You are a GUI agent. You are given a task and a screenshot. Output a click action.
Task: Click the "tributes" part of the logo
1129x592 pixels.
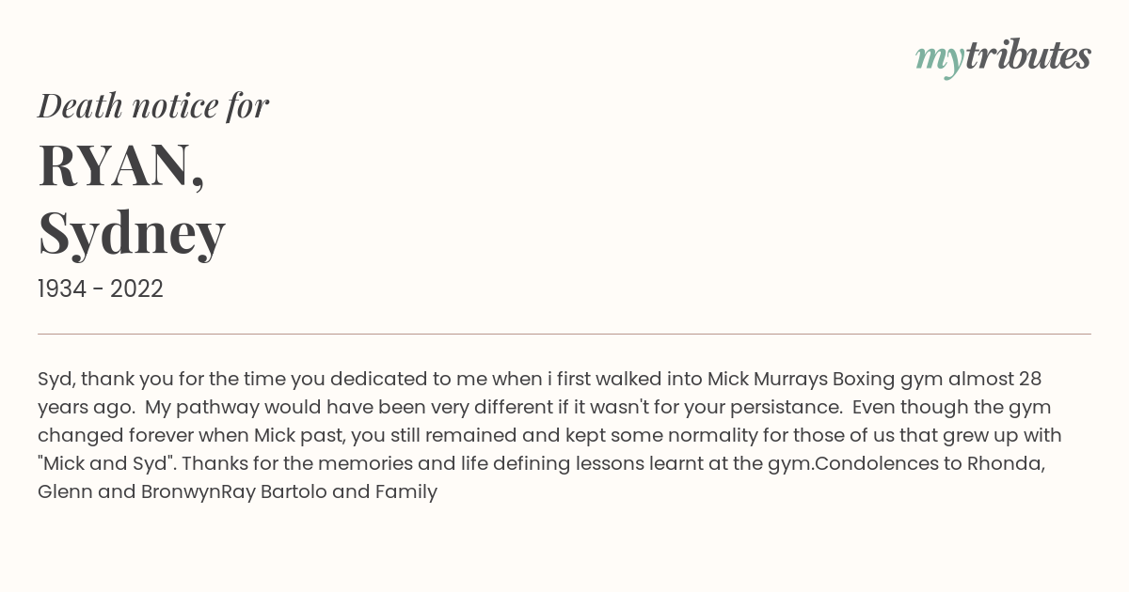pyautogui.click(x=1028, y=56)
